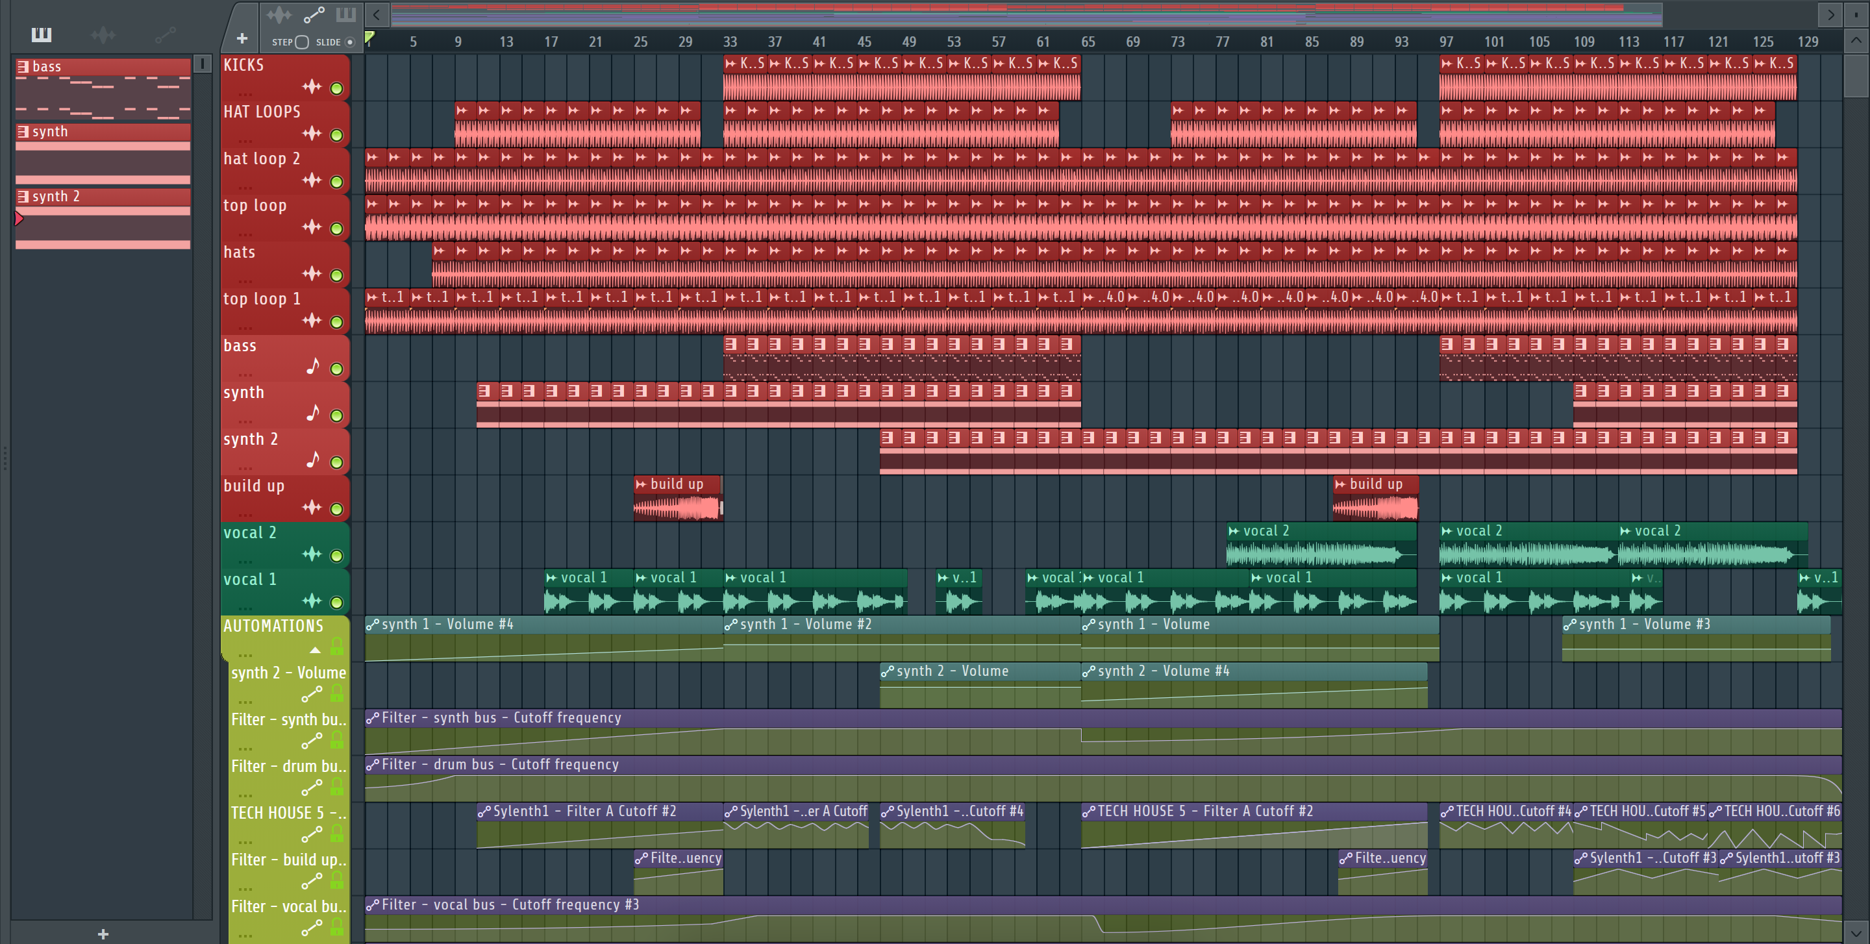Click bar 33 on the timeline ruler
This screenshot has width=1870, height=944.
[x=730, y=42]
